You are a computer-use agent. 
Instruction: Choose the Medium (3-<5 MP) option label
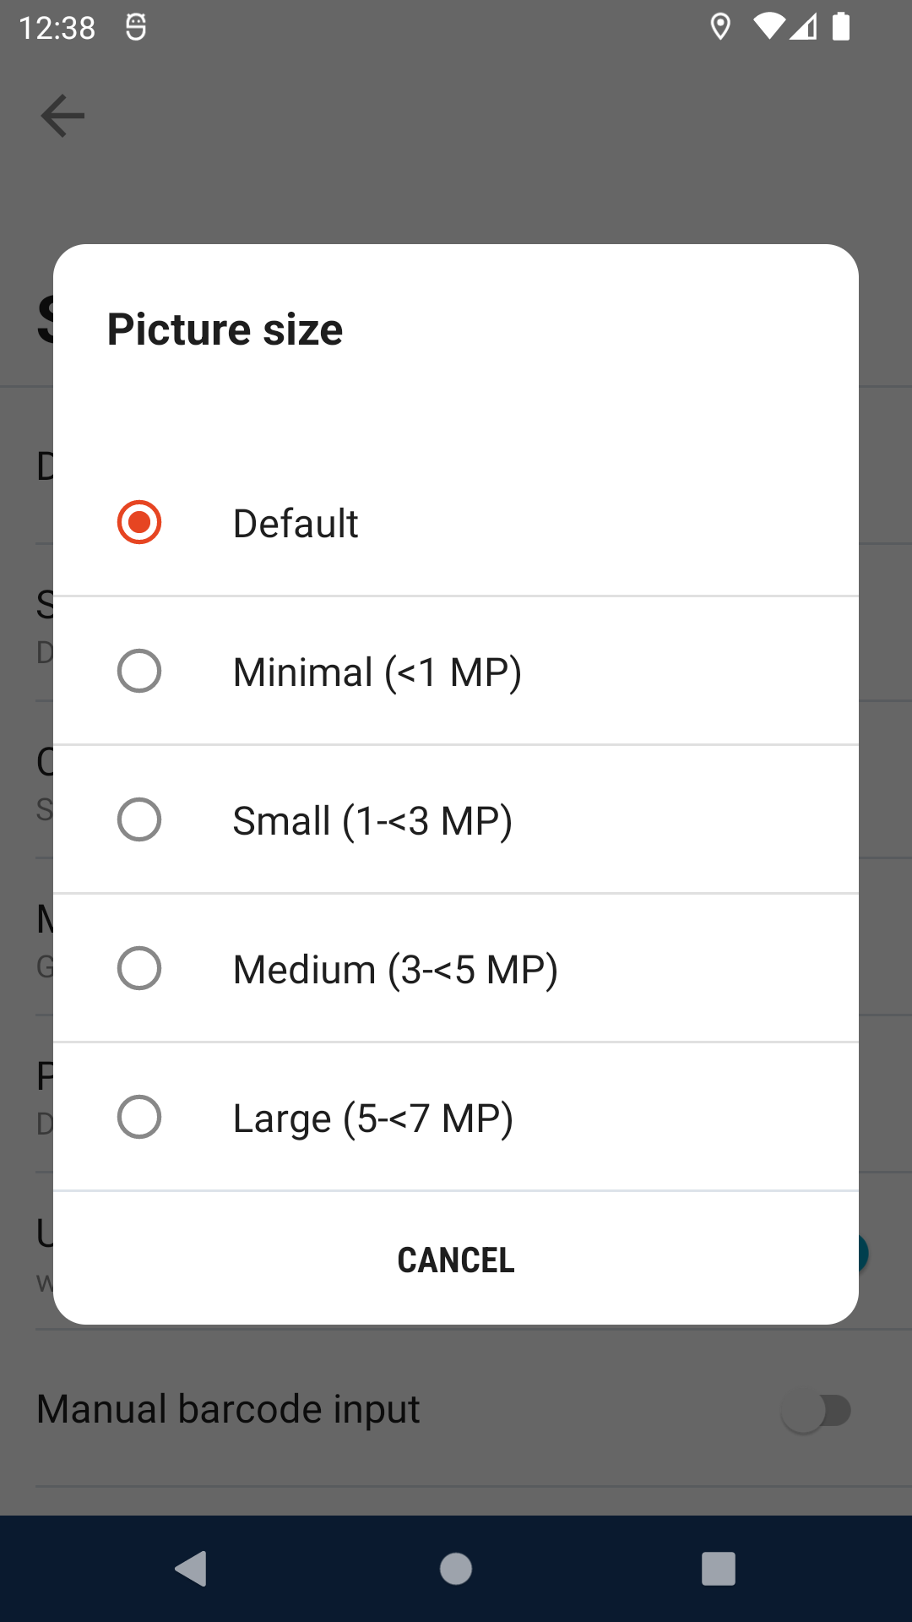(395, 970)
